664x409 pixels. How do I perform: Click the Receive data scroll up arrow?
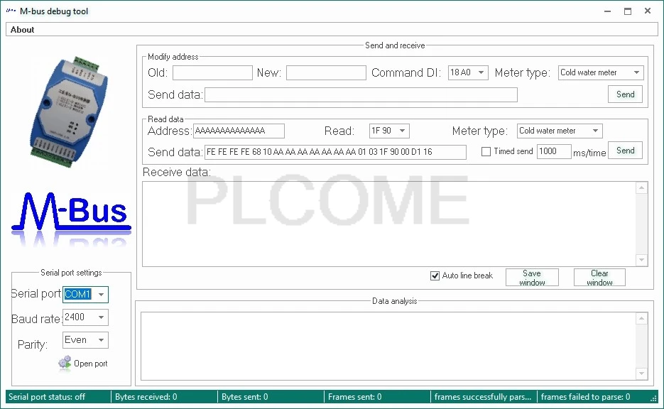tap(641, 187)
